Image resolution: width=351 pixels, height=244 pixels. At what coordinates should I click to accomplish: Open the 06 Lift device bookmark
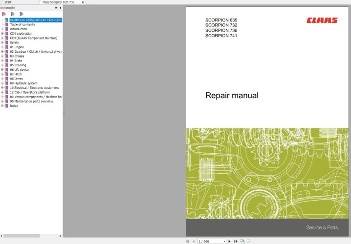point(19,70)
